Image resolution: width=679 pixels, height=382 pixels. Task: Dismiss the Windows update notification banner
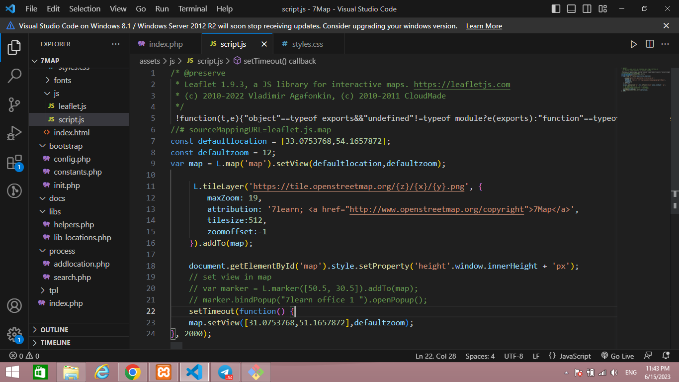666,26
